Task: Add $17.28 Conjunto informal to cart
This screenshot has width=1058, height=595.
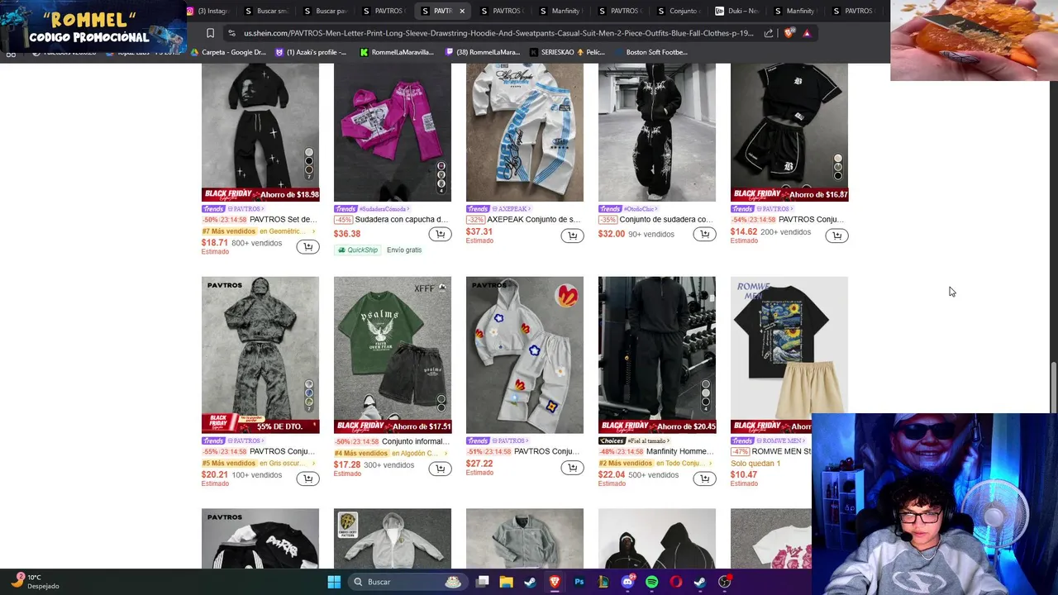Action: click(x=440, y=469)
